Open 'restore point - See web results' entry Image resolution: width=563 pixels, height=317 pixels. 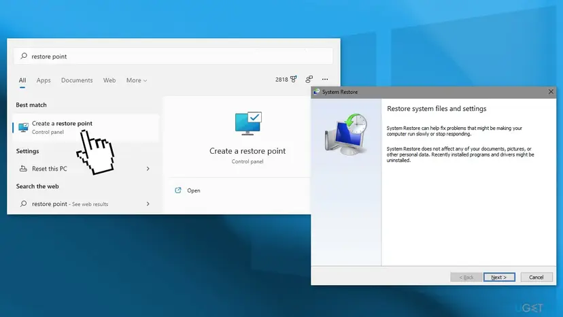click(x=86, y=204)
